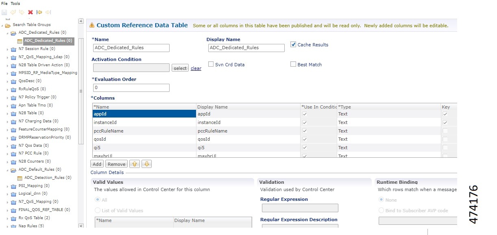Click the tree panel vertical scrollbar handle
Viewport: 497px width, 235px height.
(81, 91)
